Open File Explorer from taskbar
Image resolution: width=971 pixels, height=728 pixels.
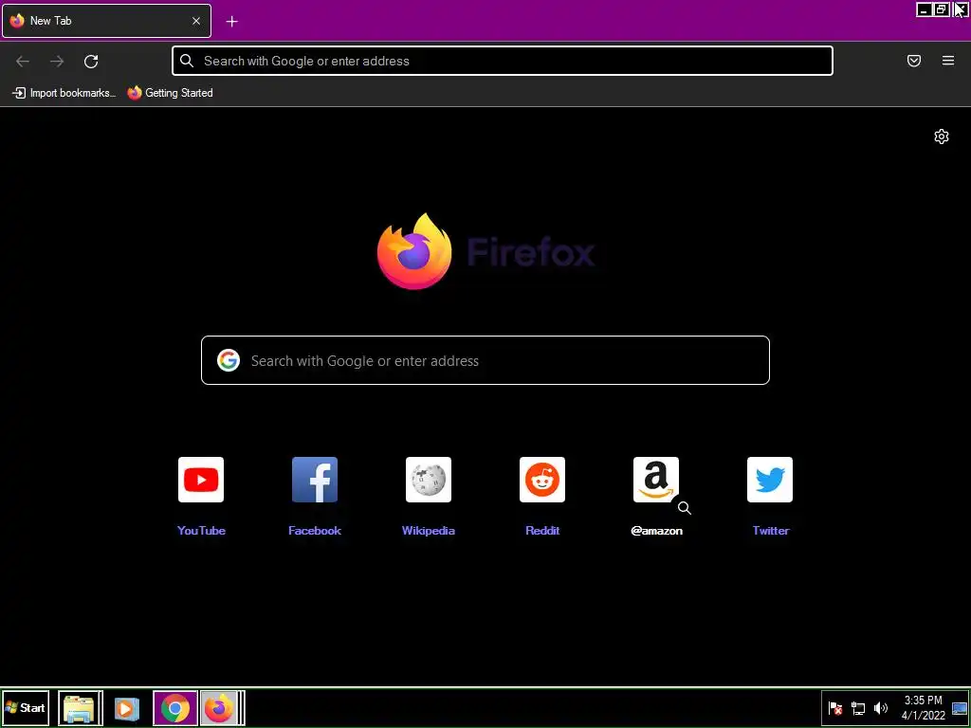coord(80,708)
